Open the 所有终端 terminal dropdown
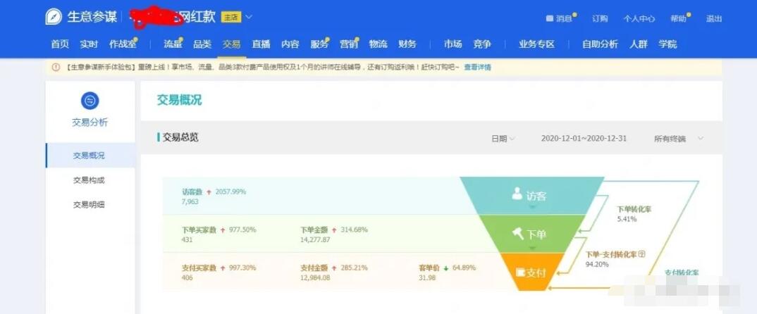The image size is (757, 314). pyautogui.click(x=678, y=139)
